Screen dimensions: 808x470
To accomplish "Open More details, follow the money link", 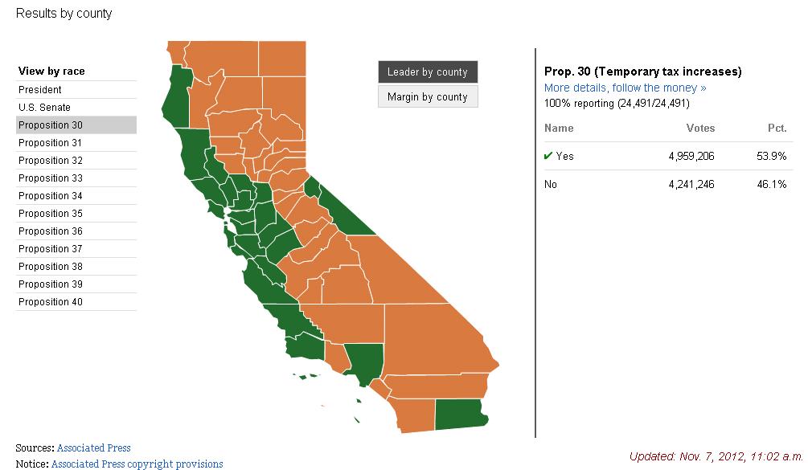I will (x=625, y=88).
